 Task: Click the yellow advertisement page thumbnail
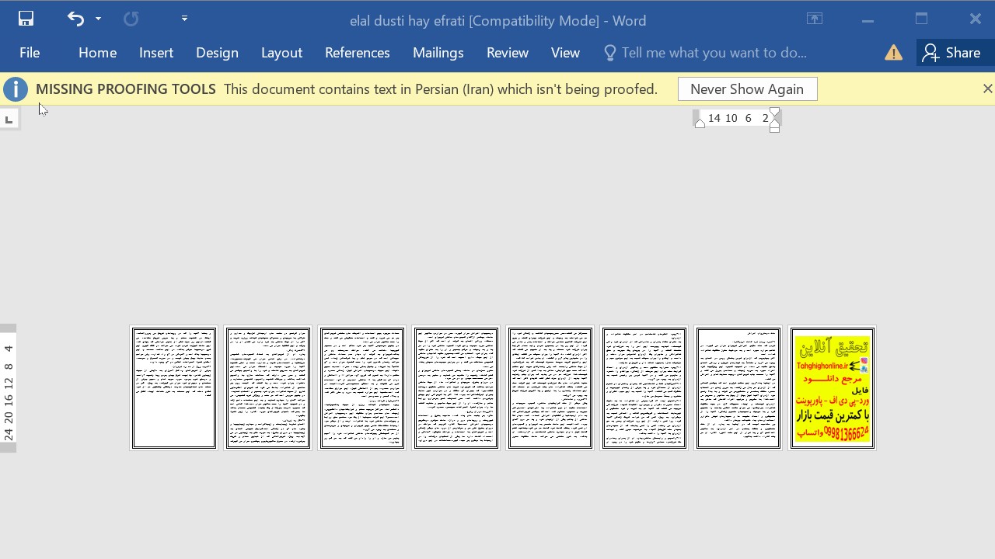tap(832, 388)
